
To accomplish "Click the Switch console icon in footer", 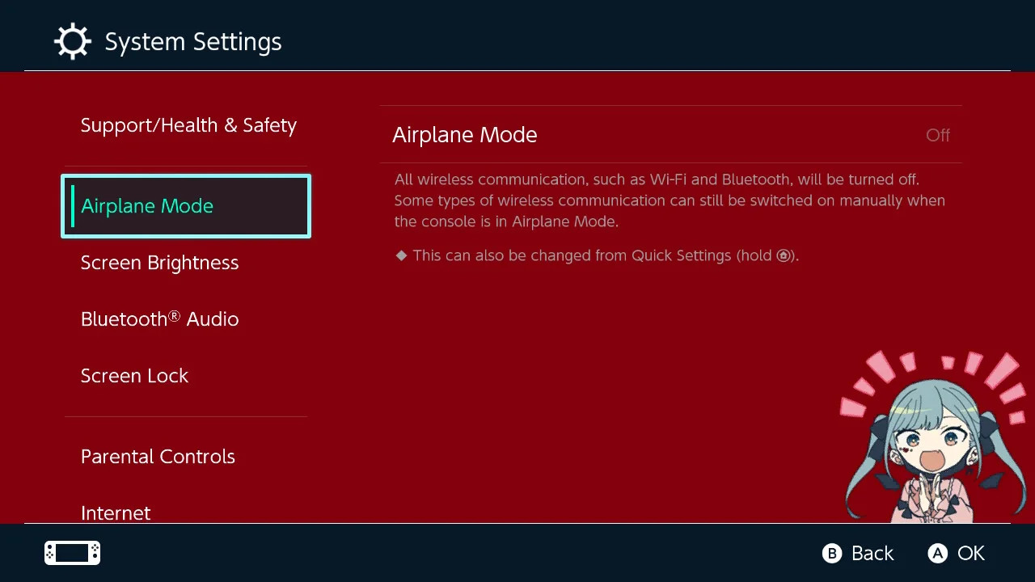I will point(72,553).
